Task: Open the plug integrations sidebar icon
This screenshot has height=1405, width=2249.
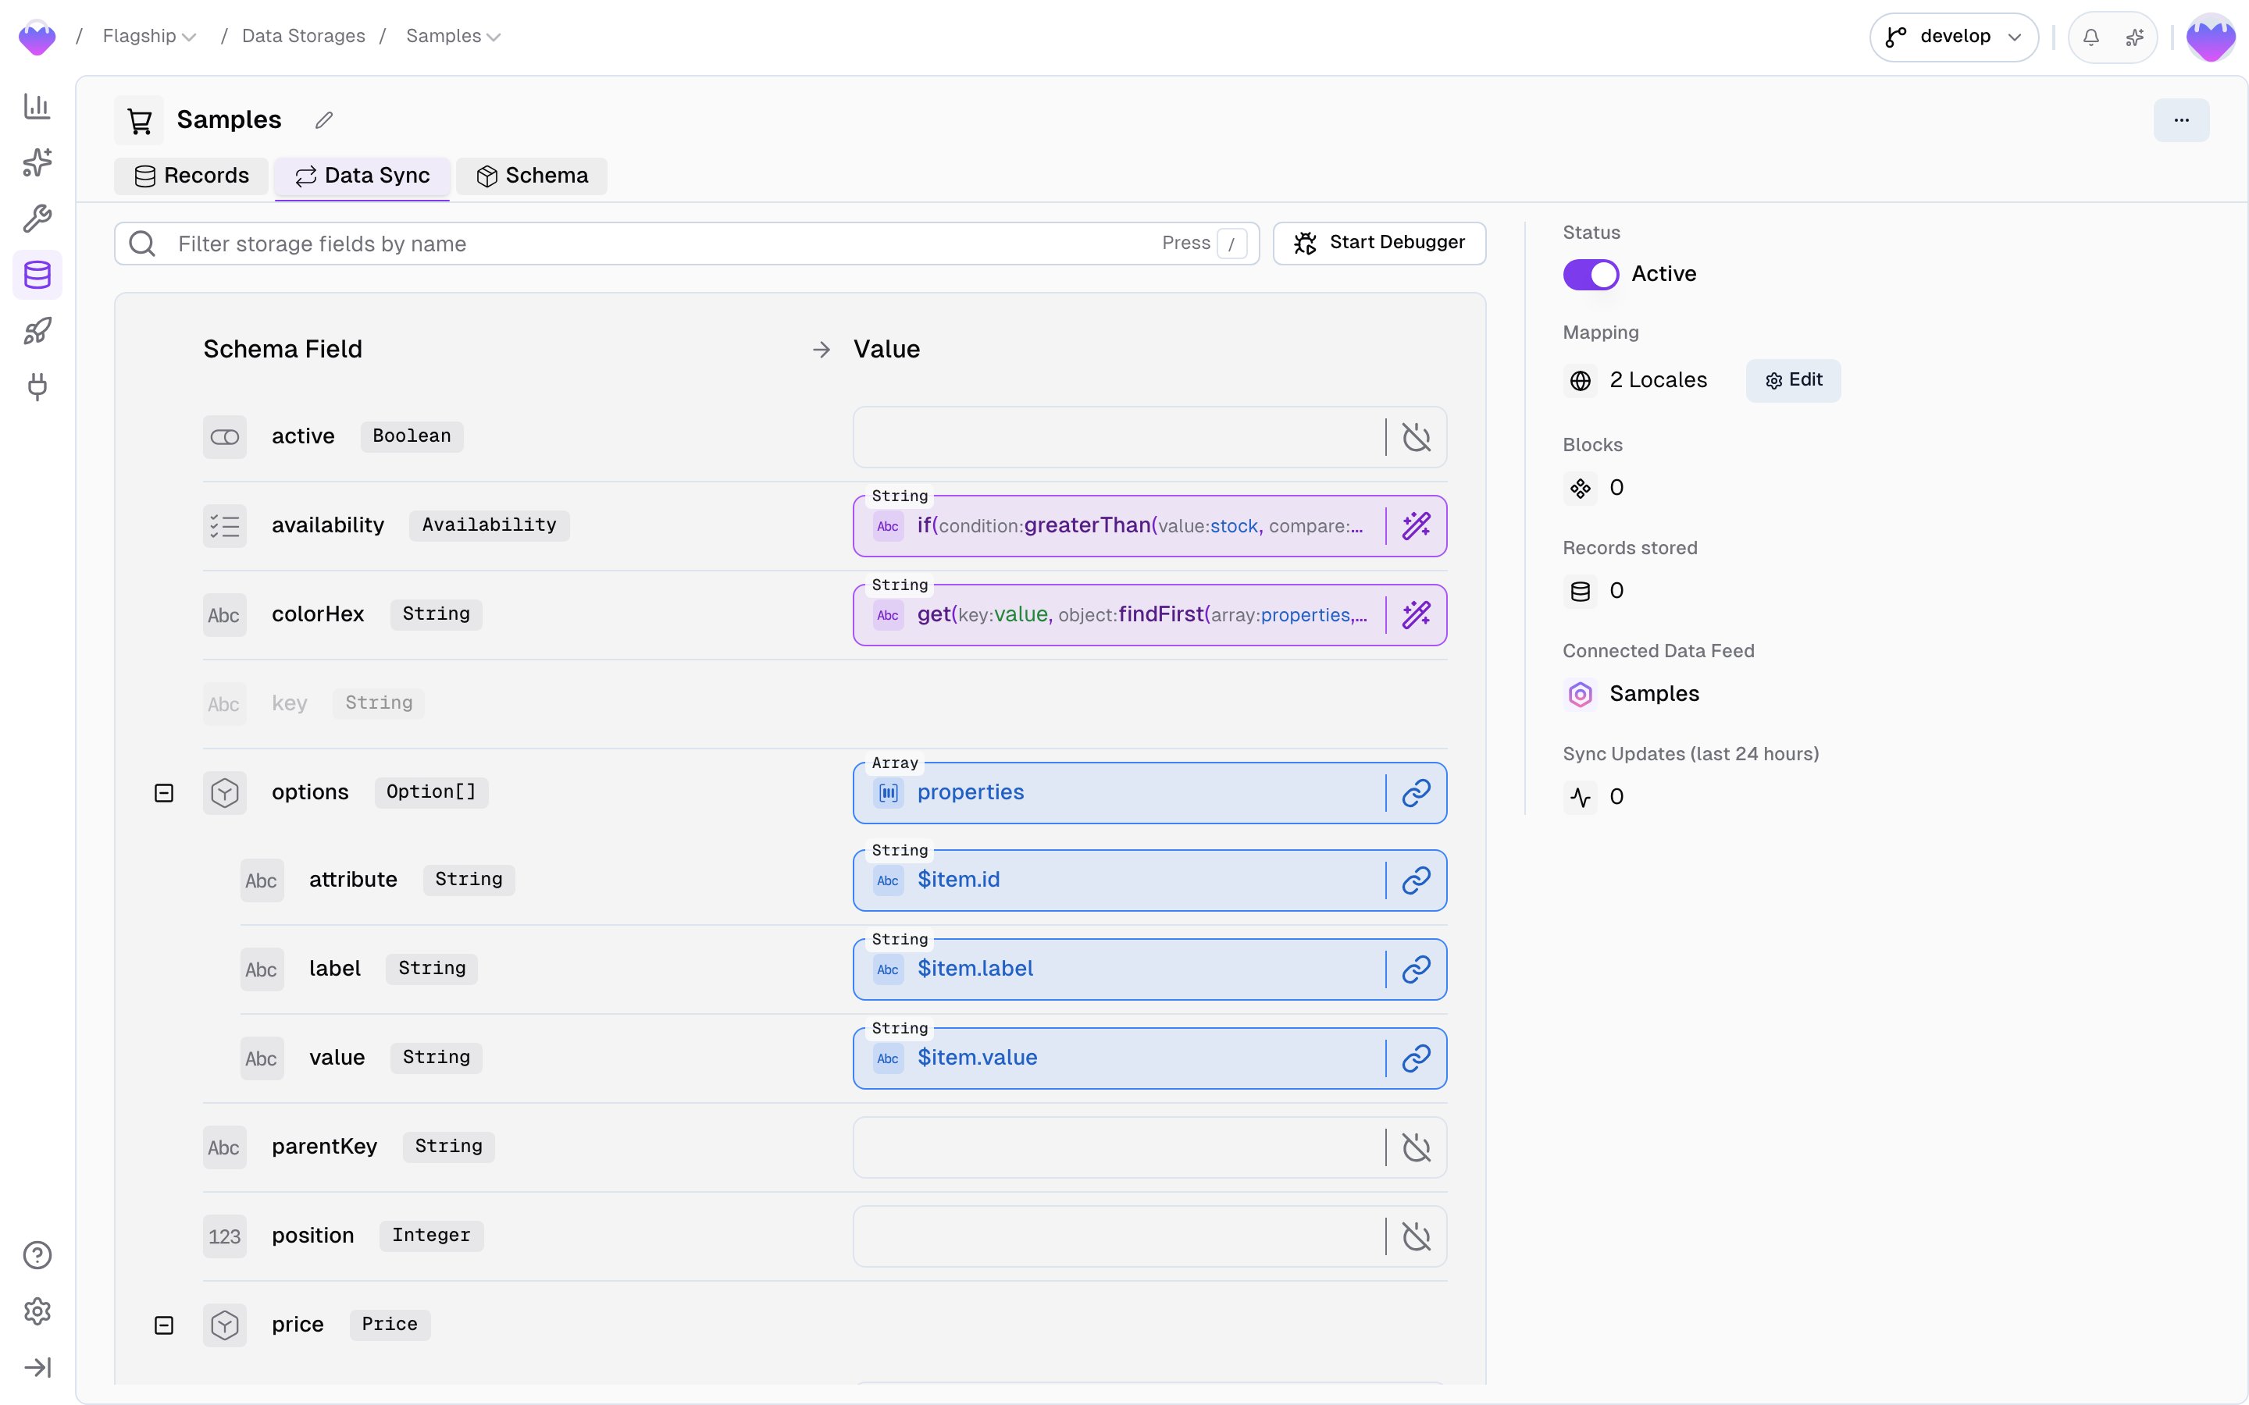Action: 37,386
